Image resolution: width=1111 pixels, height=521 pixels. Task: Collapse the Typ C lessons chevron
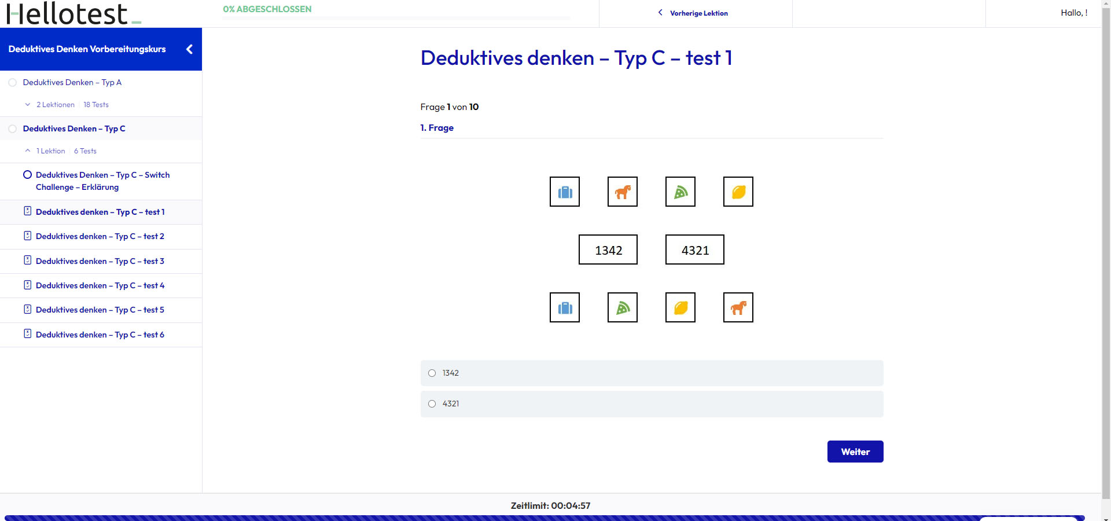27,151
